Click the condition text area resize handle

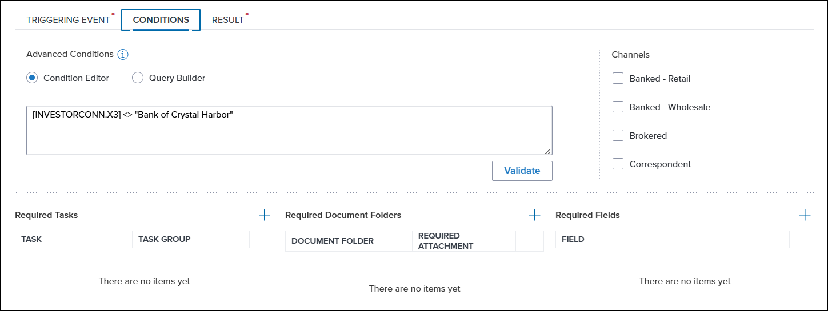pos(548,151)
